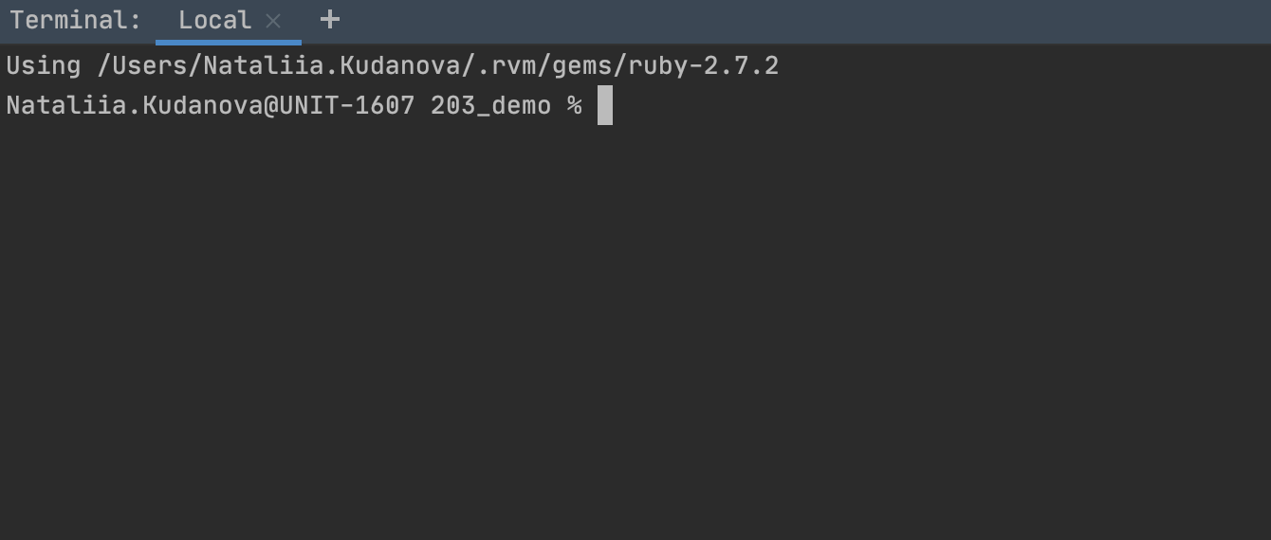1271x540 pixels.
Task: Click the % prompt symbol
Action: [574, 105]
